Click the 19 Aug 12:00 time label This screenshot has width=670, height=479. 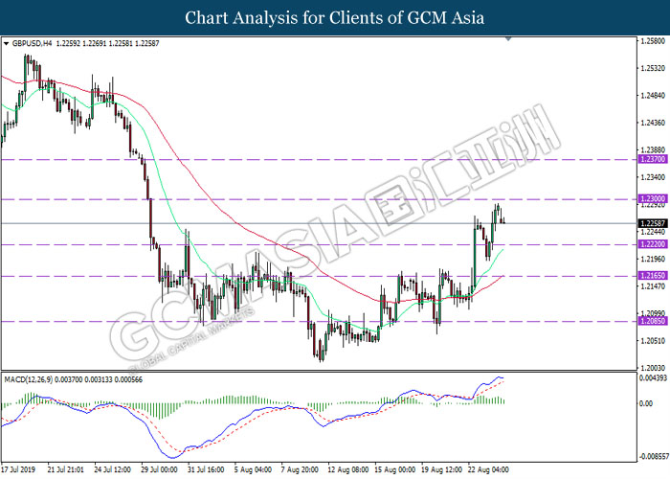point(441,469)
